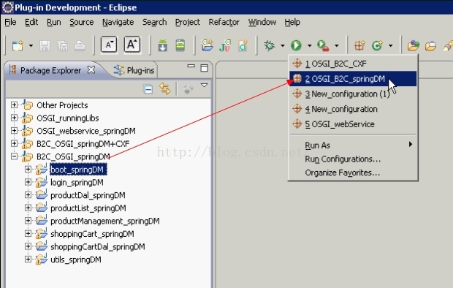Click the decrease font size button
453x288 pixels.
(x=109, y=45)
